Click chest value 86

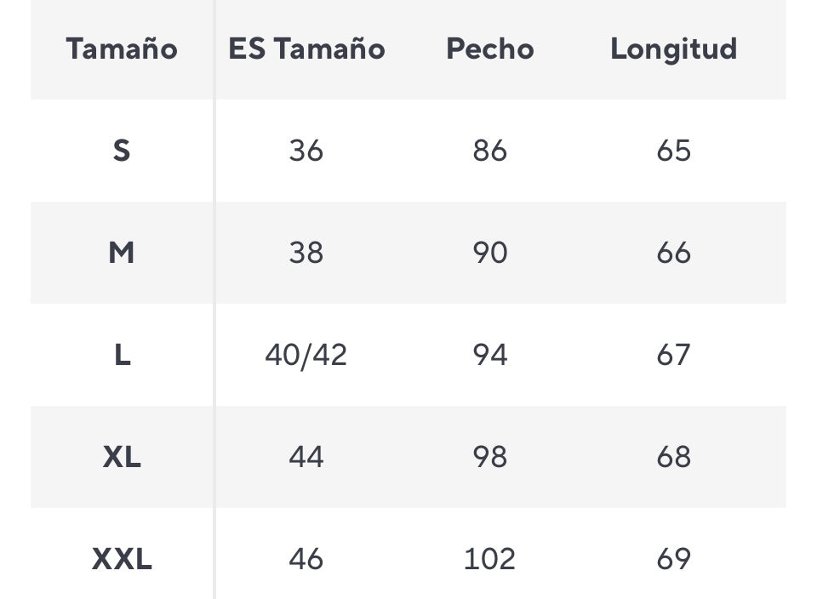[490, 151]
